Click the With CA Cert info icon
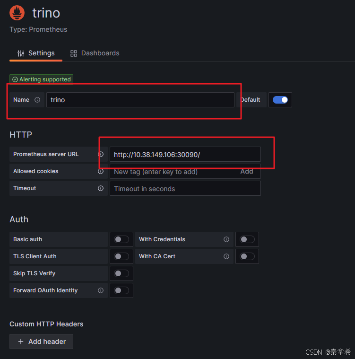The width and height of the screenshot is (355, 359). pos(226,256)
